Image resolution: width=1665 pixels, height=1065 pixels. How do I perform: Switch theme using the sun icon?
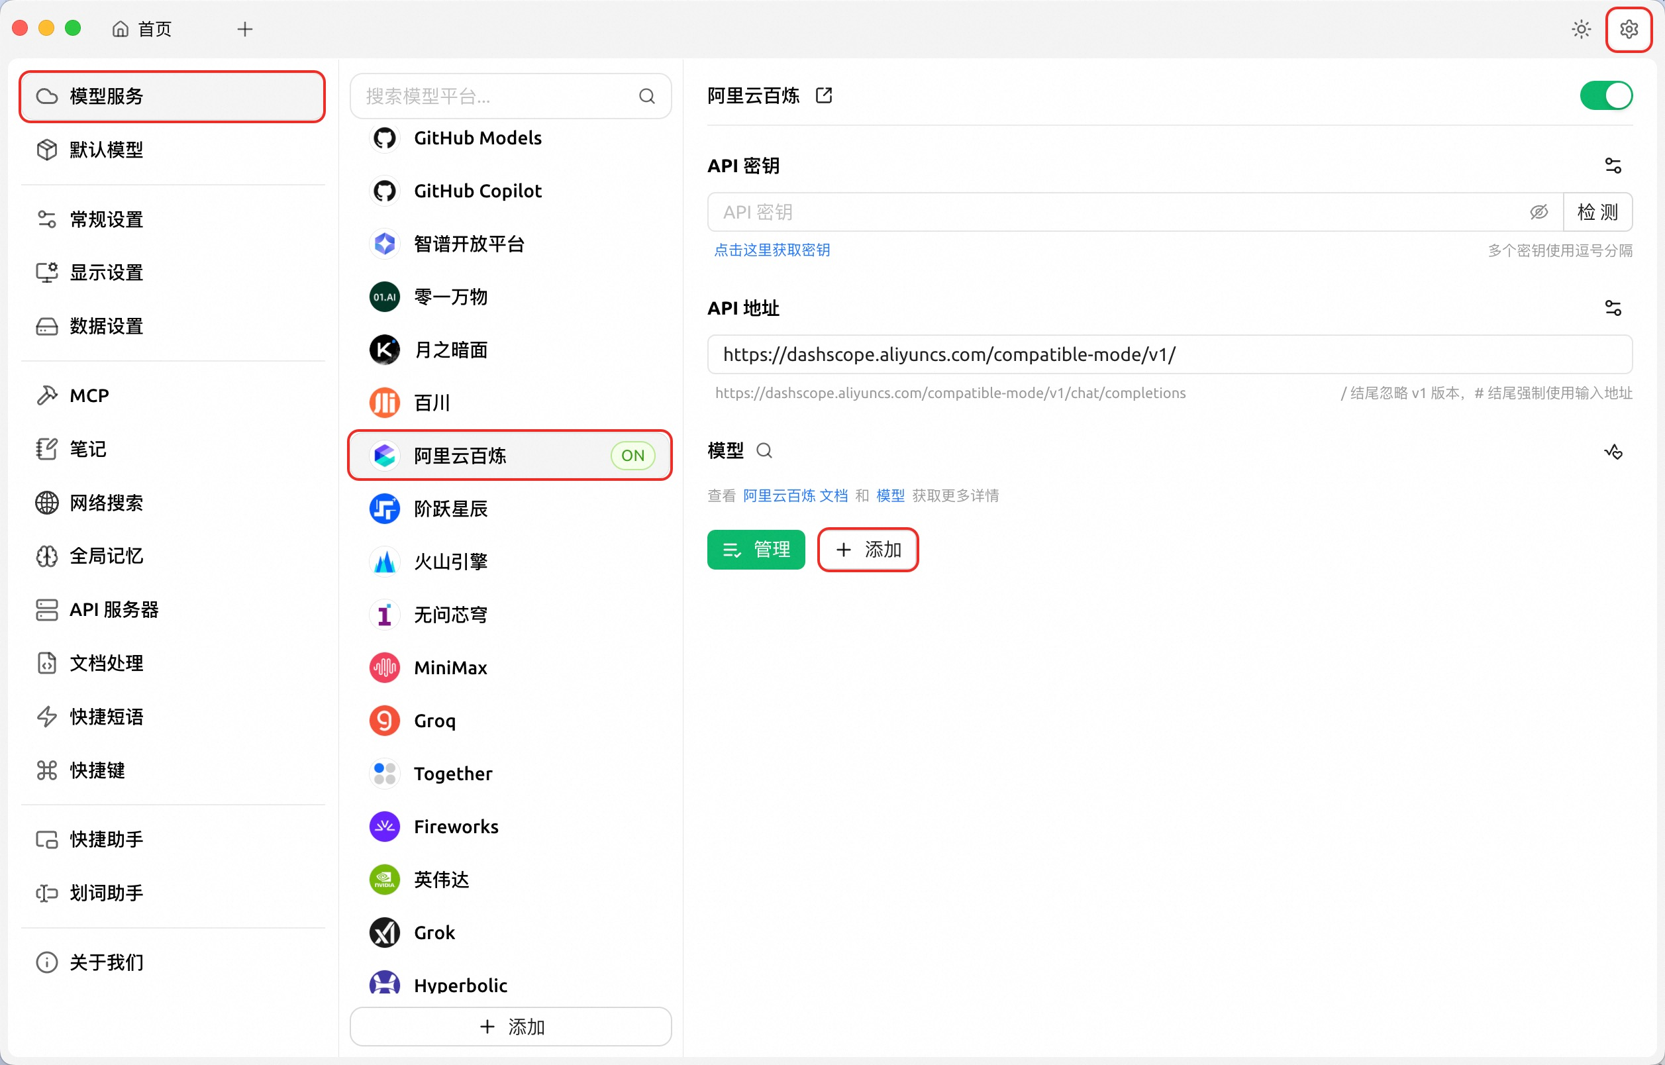[1582, 30]
